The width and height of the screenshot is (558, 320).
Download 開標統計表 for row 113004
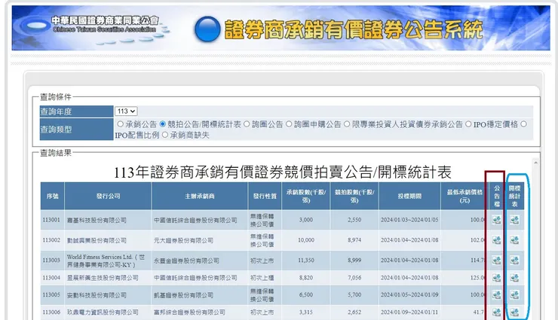click(514, 277)
